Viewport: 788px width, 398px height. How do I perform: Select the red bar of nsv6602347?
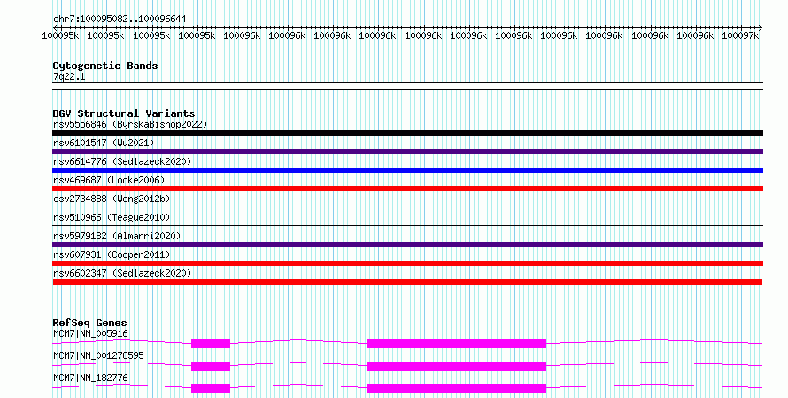(407, 282)
